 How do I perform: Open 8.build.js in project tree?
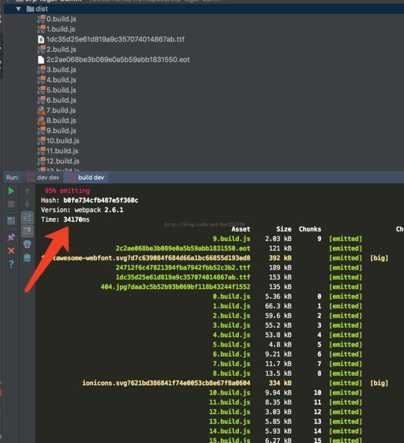pos(61,121)
